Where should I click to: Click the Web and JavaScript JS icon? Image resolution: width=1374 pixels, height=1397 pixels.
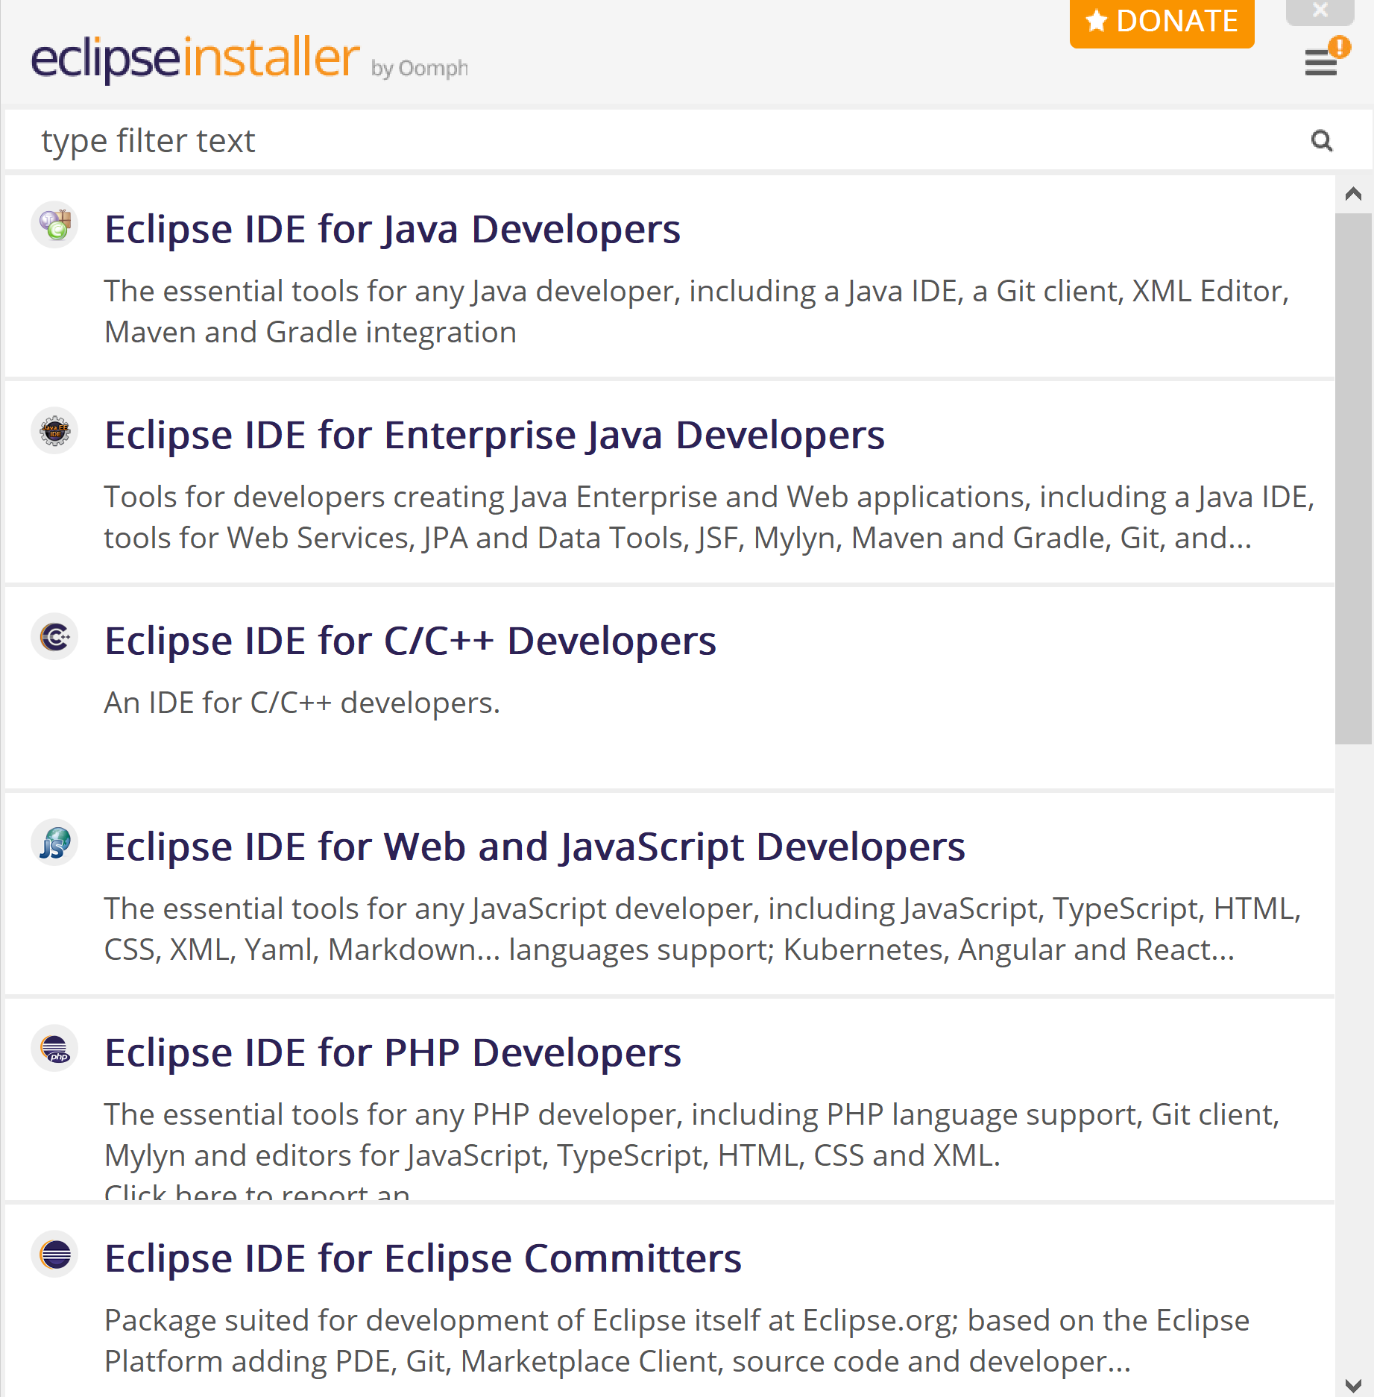point(55,842)
